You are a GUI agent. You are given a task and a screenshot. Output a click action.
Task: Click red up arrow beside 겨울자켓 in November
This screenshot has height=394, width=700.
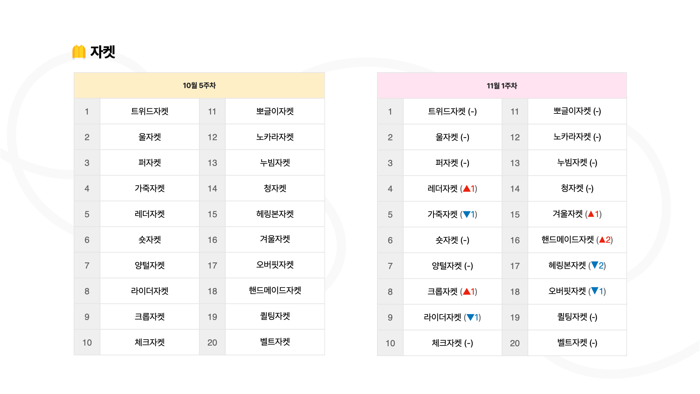coord(591,214)
